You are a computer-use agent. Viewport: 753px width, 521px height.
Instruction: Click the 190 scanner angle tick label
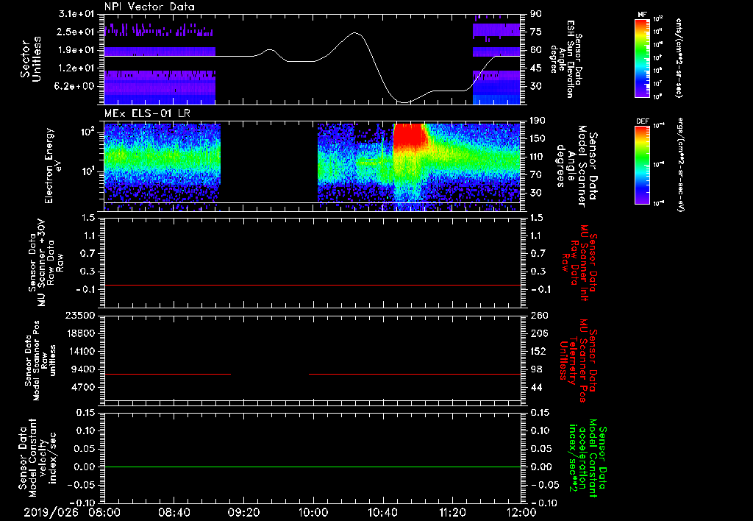(536, 121)
